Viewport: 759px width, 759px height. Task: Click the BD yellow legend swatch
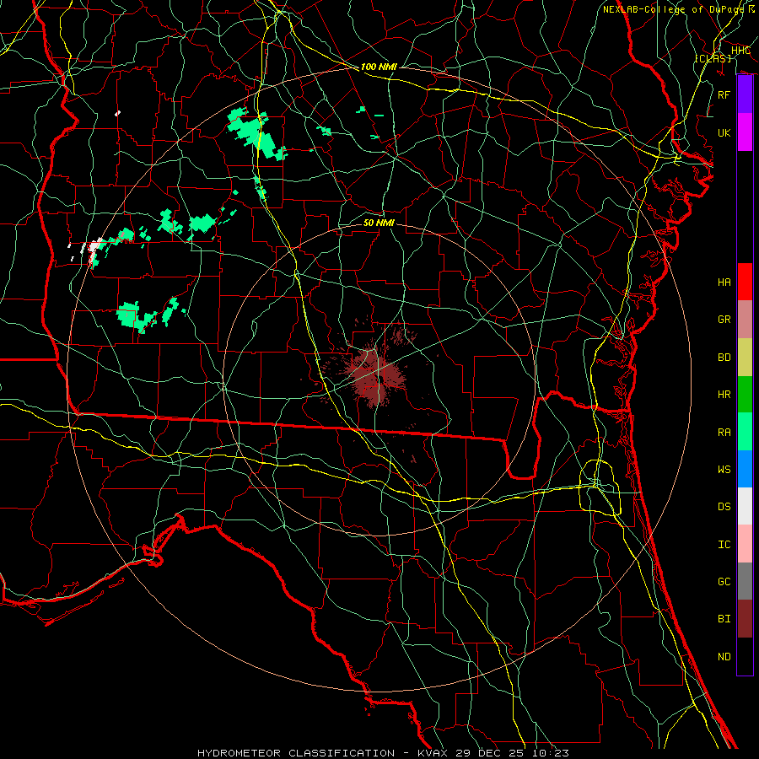tap(745, 357)
